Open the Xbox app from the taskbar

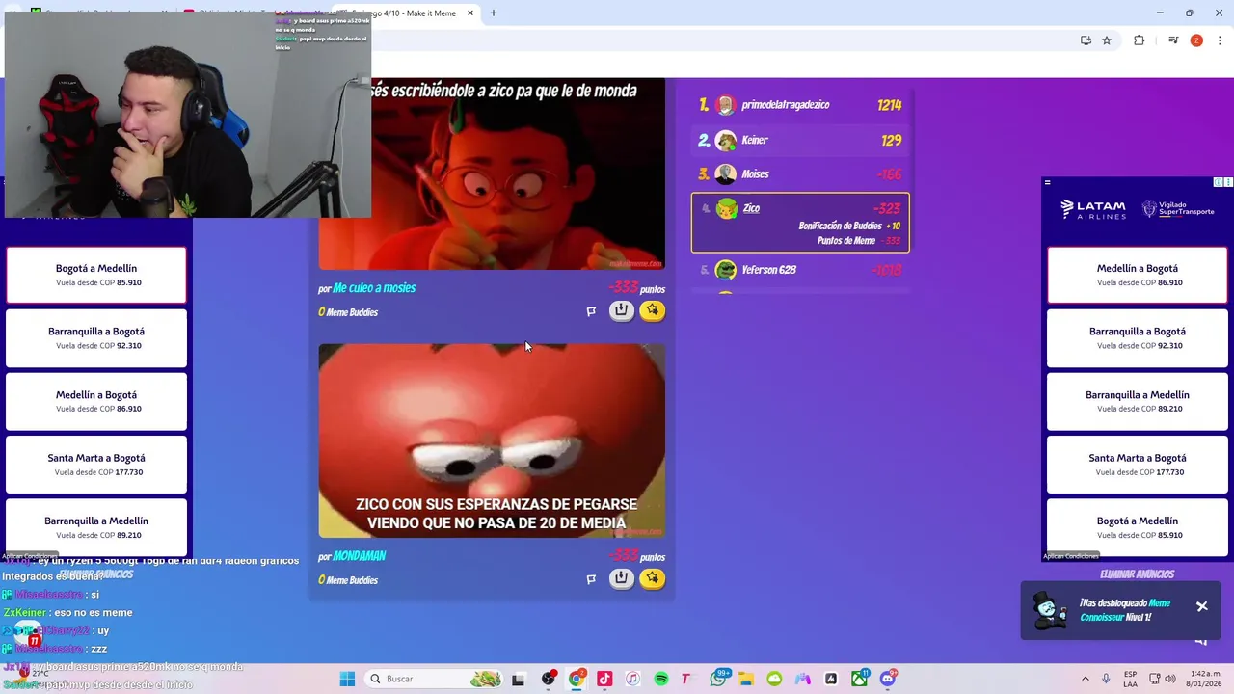[859, 679]
